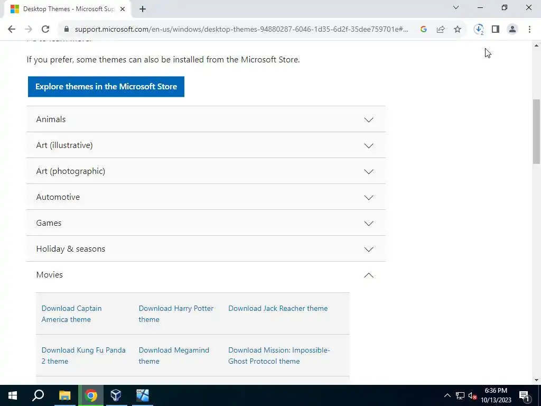Download Kung Fu Panda 2 theme

pos(83,356)
